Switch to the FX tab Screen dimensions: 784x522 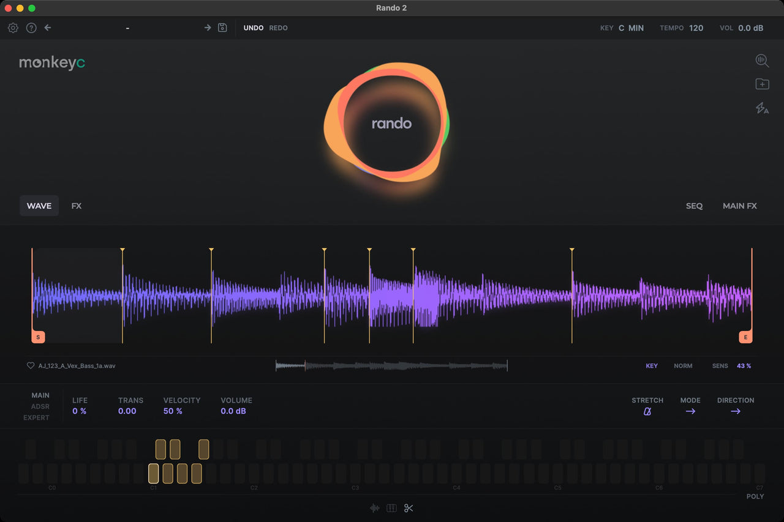click(x=77, y=206)
